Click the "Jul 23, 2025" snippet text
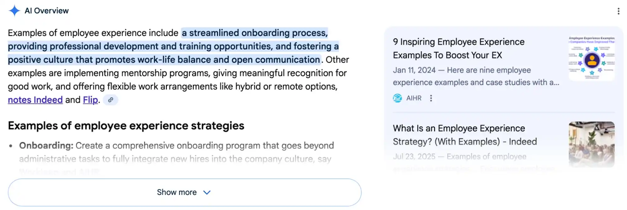 click(414, 157)
